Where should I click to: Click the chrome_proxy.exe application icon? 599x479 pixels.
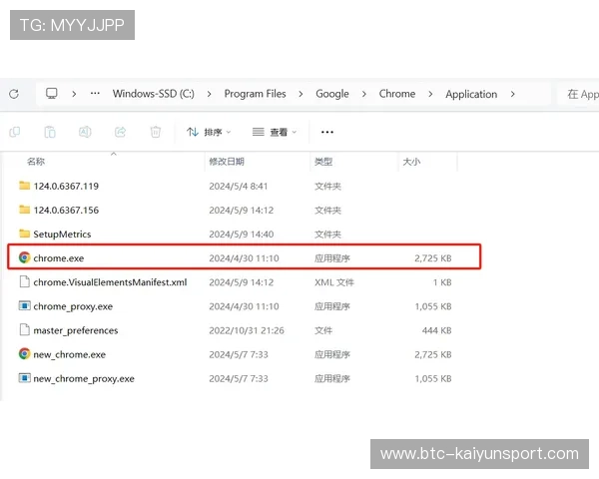(x=24, y=306)
